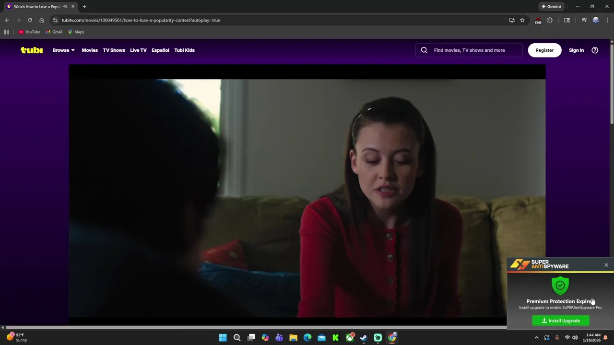Go to Live TV

(x=138, y=50)
